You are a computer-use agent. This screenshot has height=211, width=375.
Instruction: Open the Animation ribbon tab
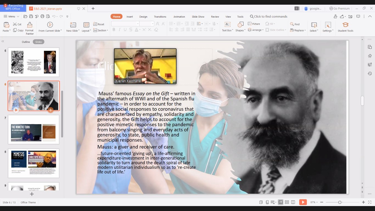tap(179, 16)
